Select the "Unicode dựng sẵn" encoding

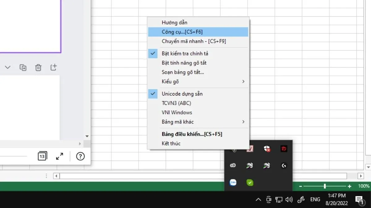tap(182, 94)
